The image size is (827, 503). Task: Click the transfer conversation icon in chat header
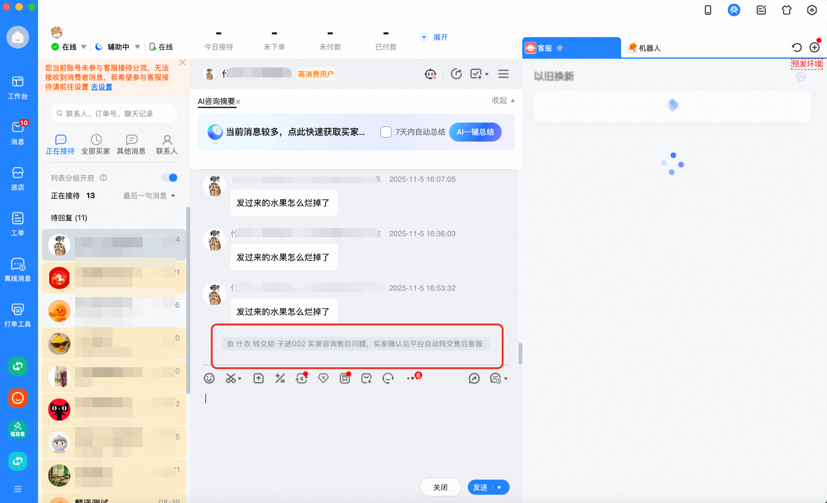456,74
